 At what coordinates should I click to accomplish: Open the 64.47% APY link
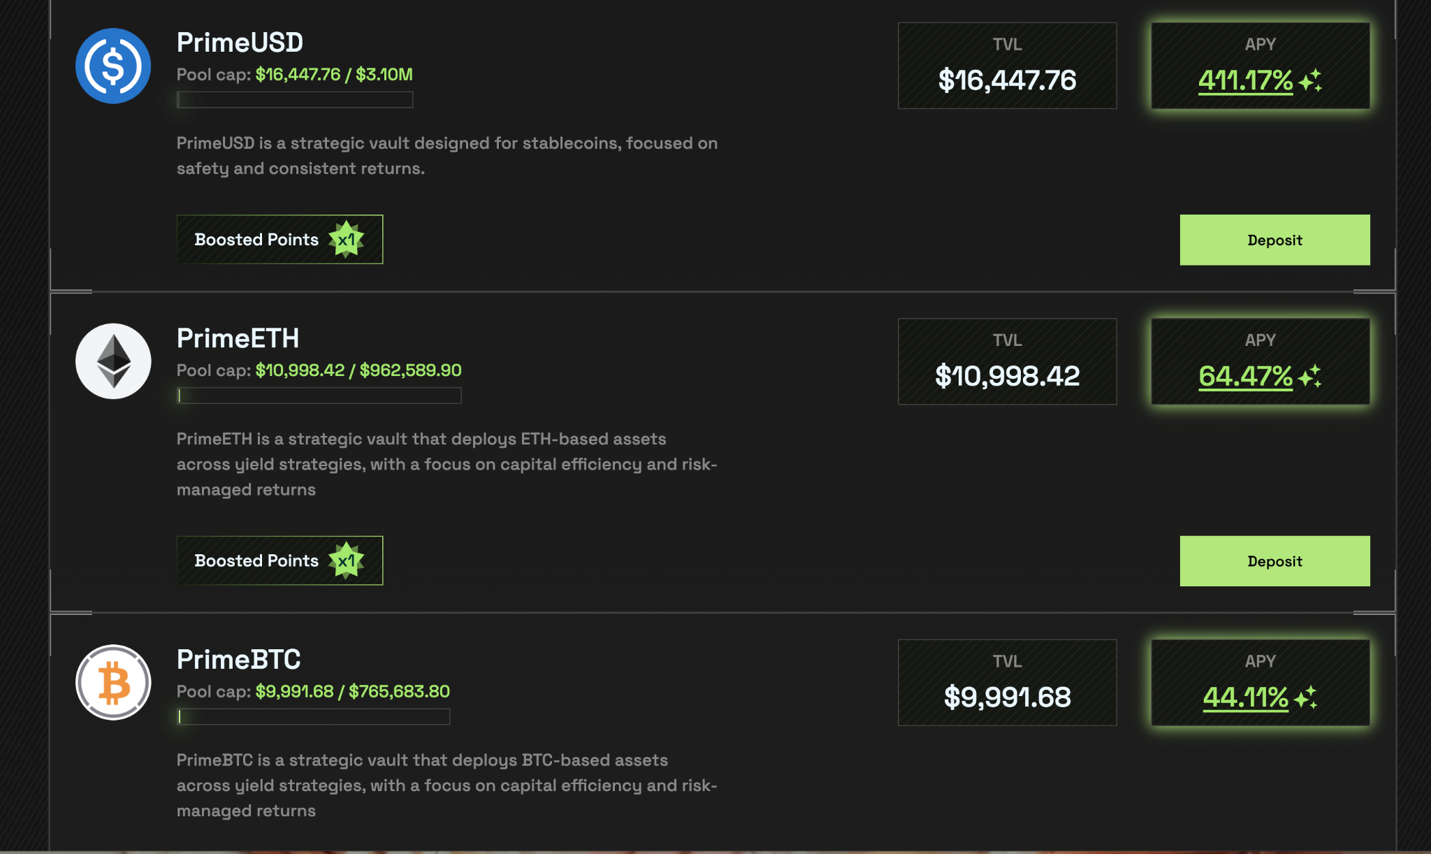click(x=1245, y=376)
